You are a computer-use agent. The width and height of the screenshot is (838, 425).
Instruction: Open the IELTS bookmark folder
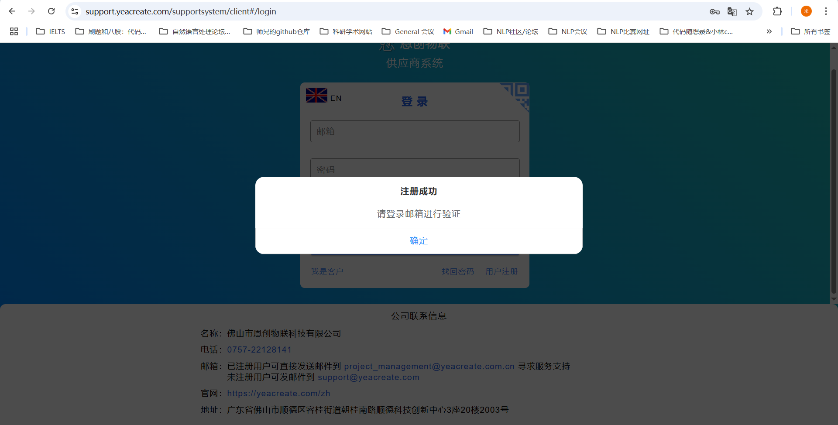click(x=51, y=31)
